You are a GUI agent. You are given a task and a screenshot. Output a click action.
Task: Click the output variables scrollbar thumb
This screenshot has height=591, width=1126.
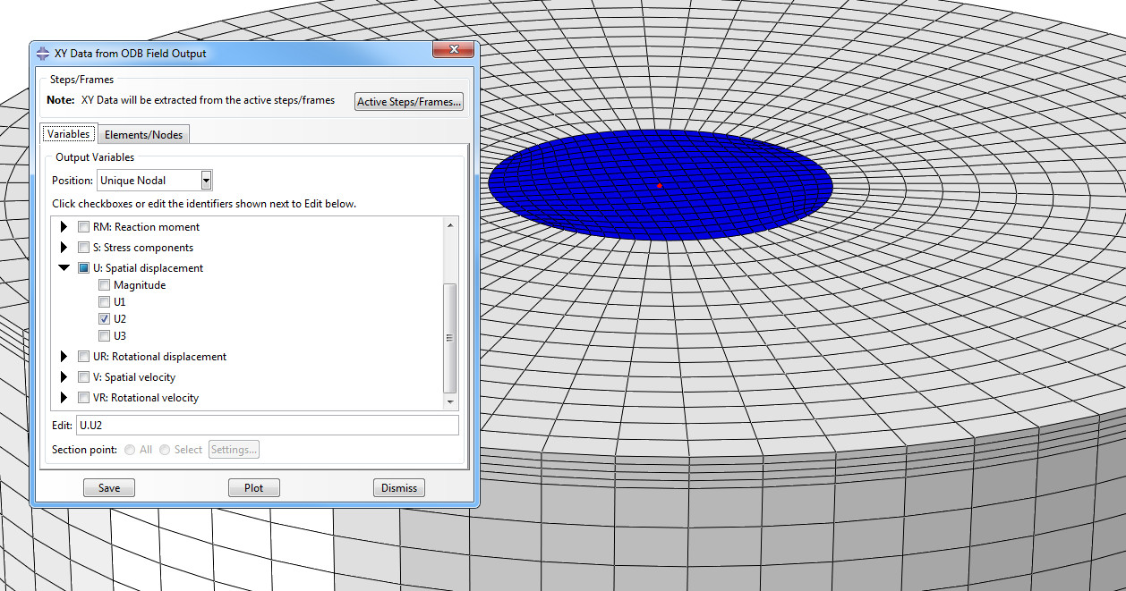point(450,338)
